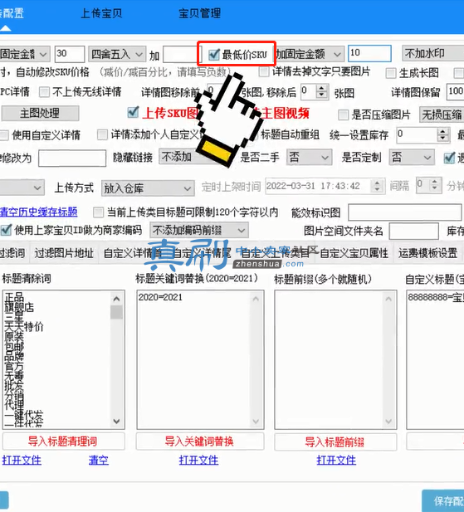Viewport: 464px width, 512px height.
Task: Open the 四舍五入 rounding dropdown
Action: click(117, 54)
